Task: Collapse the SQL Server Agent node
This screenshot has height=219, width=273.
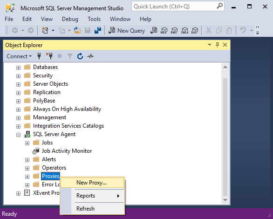Action: tap(18, 135)
